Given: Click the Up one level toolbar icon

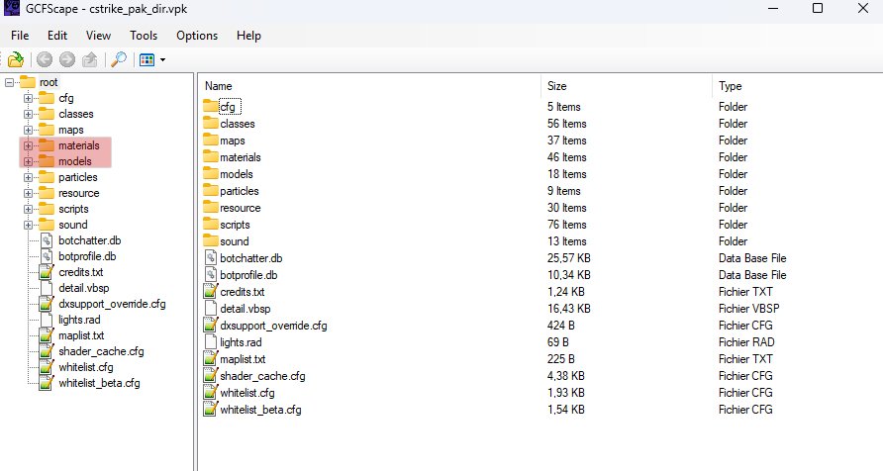Looking at the screenshot, I should (90, 59).
